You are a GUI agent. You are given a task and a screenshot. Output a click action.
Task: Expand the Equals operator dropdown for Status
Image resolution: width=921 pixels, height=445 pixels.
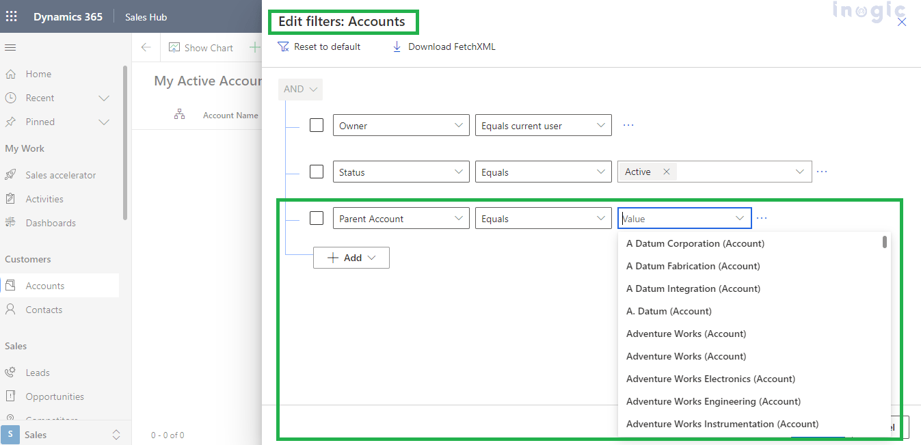pos(600,172)
